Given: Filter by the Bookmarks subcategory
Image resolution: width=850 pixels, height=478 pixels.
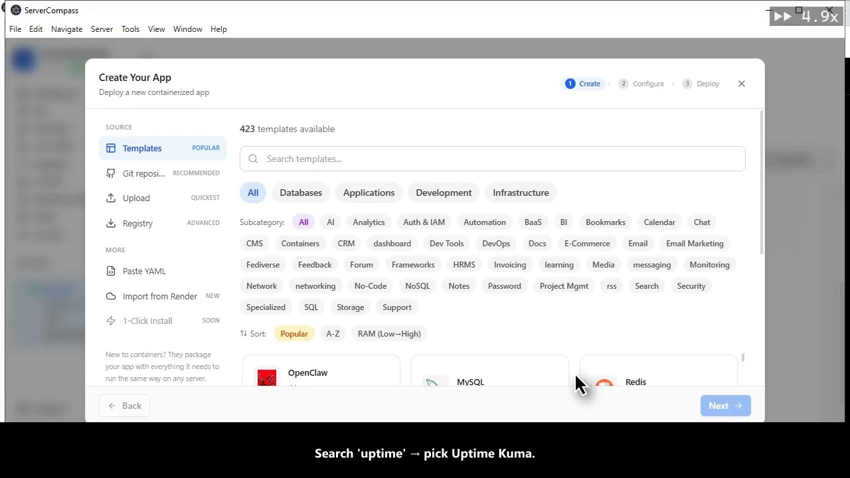Looking at the screenshot, I should (606, 222).
